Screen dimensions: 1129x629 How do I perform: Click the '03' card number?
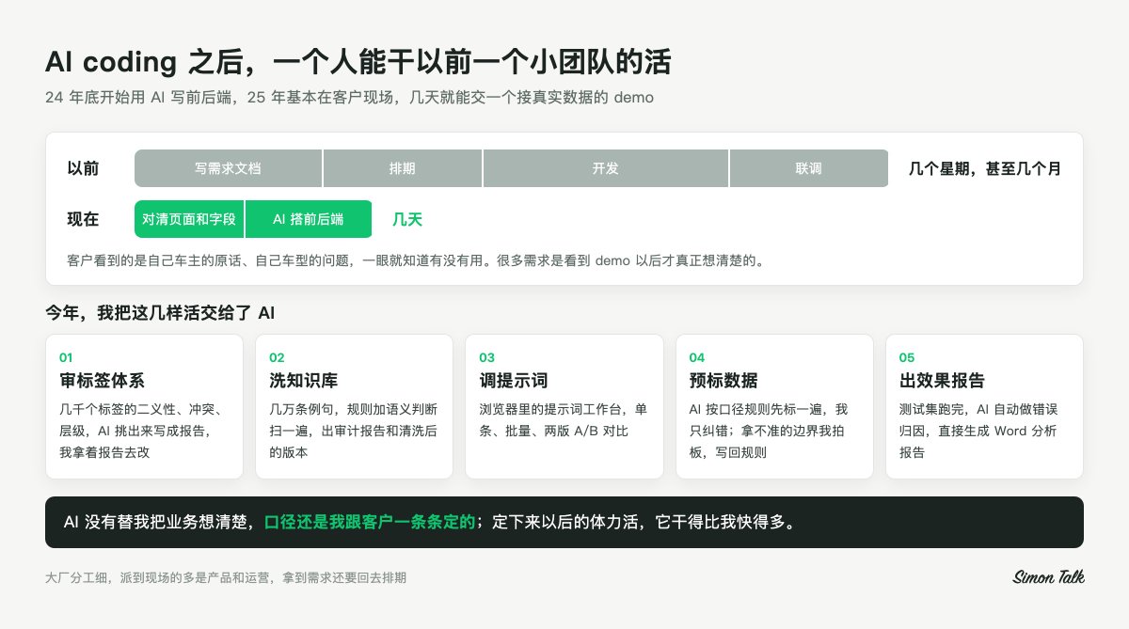pos(487,358)
